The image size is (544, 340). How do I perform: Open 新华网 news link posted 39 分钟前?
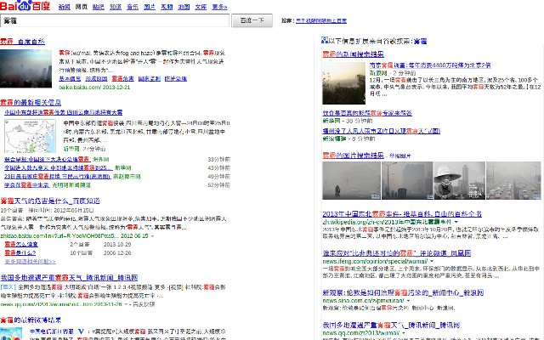[367, 113]
